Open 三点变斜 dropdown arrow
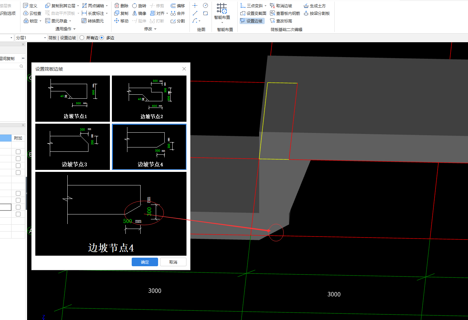The height and width of the screenshot is (320, 468). (265, 6)
